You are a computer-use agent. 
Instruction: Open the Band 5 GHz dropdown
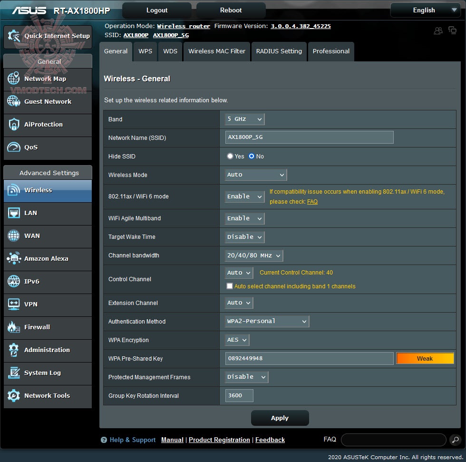[244, 119]
